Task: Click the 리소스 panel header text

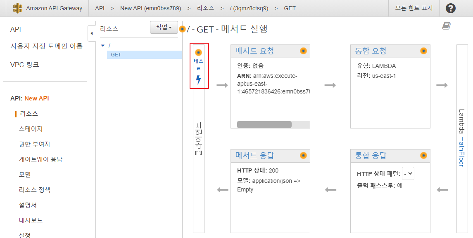Action: [109, 29]
